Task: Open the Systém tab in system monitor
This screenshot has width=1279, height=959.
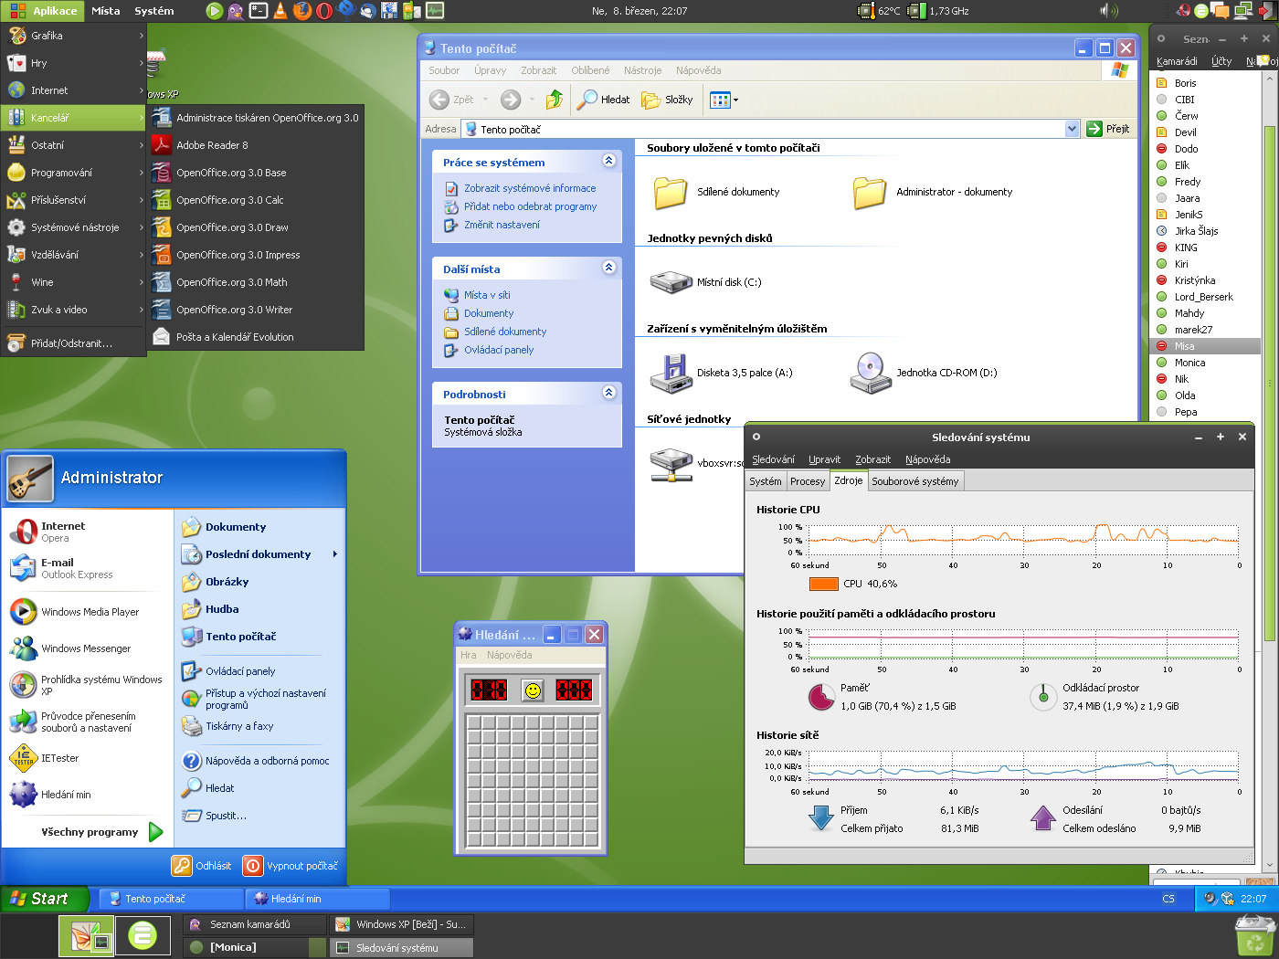Action: [x=766, y=481]
